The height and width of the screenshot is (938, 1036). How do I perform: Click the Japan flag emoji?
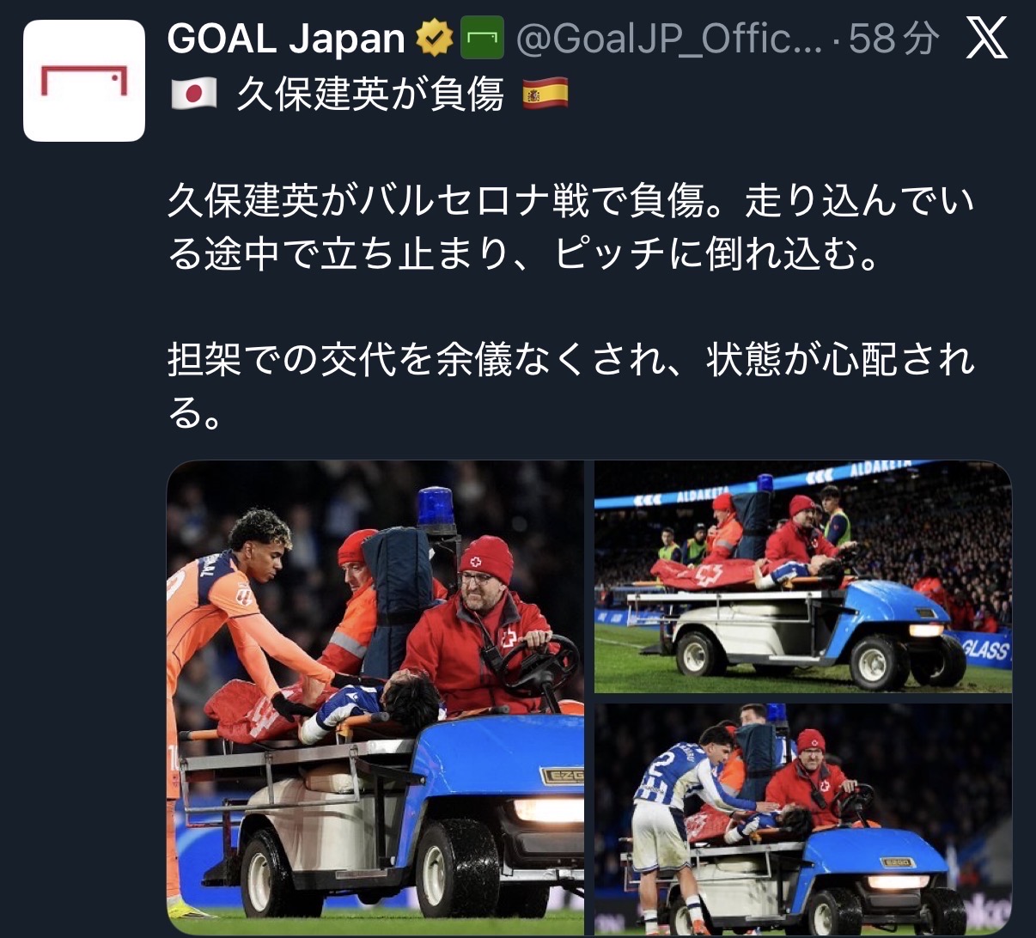click(193, 94)
